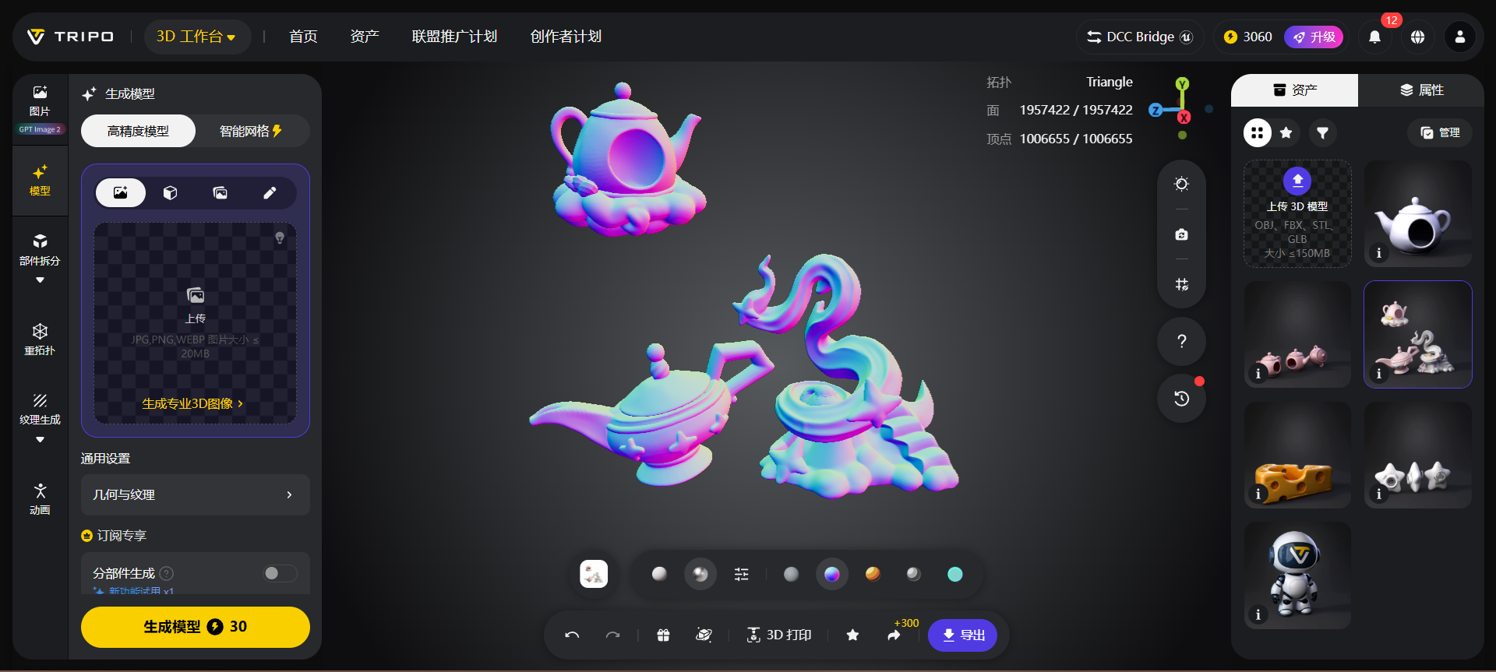The image size is (1496, 672).
Task: Open the 3D 工作台 dropdown
Action: pos(196,37)
